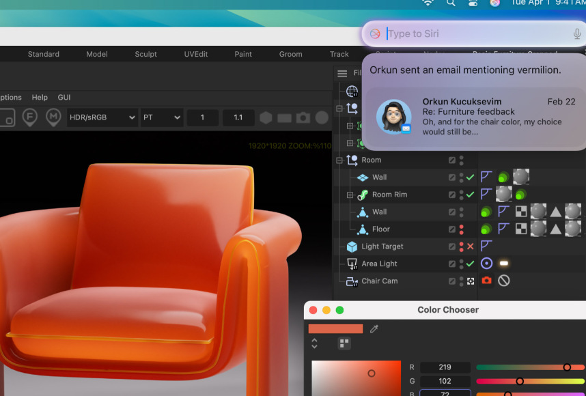
Task: Switch to the Sculpt layout tab
Action: (x=145, y=54)
